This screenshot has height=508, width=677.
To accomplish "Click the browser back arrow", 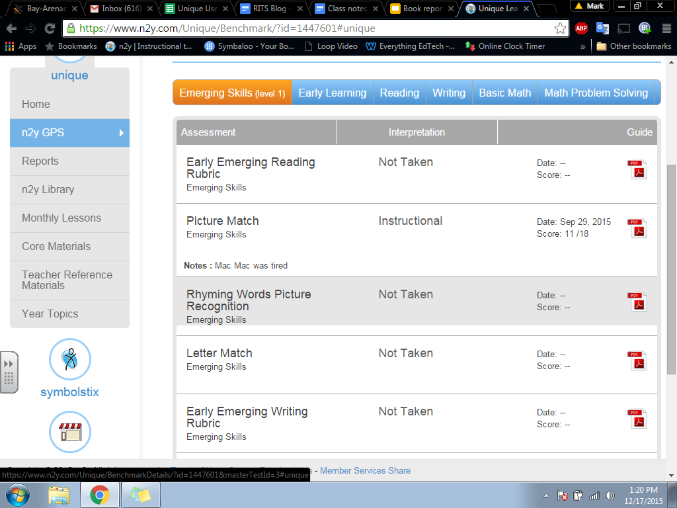I will 11,28.
